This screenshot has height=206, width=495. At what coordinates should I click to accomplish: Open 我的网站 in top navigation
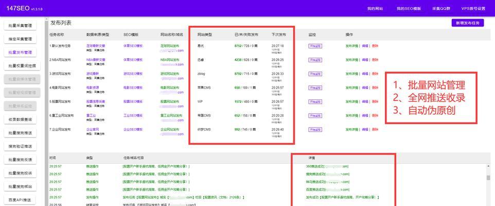[x=375, y=9]
